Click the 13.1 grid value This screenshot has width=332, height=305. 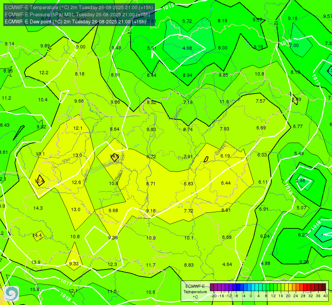click(40, 154)
